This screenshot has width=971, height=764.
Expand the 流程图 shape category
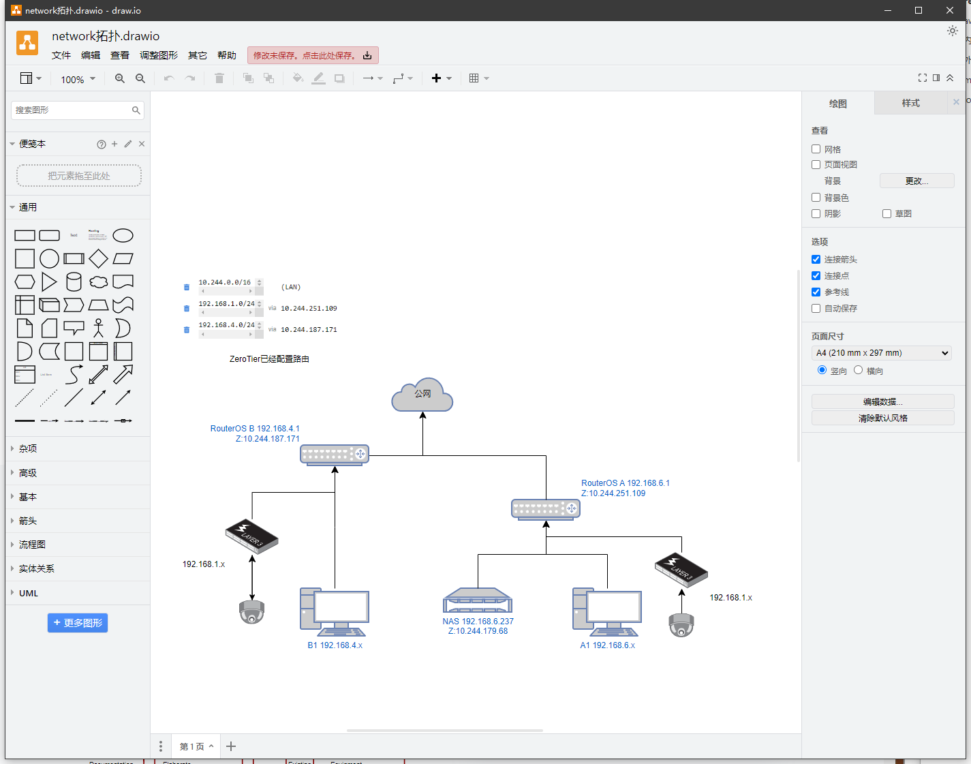(78, 545)
